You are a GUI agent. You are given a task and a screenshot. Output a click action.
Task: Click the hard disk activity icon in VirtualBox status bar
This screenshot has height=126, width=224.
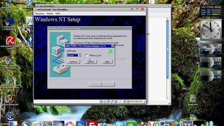pyautogui.click(x=101, y=101)
